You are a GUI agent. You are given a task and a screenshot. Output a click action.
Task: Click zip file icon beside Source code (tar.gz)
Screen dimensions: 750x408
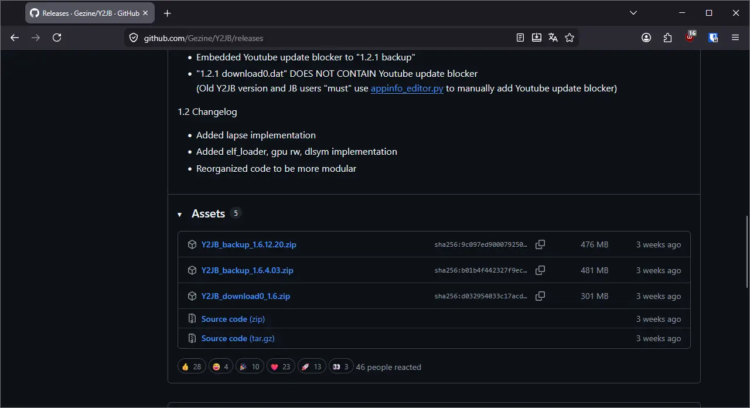click(192, 338)
